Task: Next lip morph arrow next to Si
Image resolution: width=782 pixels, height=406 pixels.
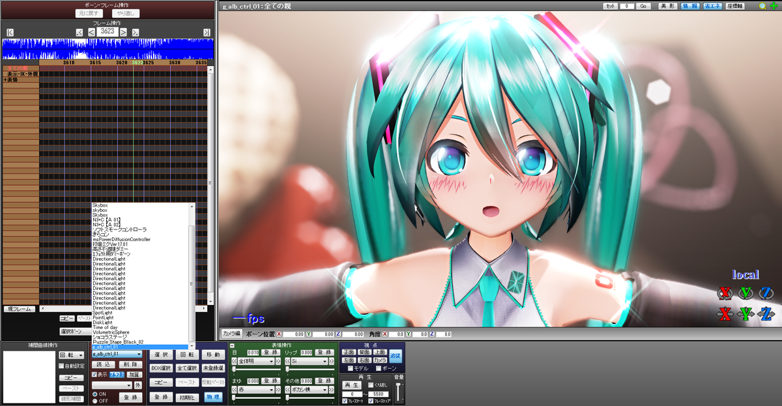Action: (x=332, y=361)
